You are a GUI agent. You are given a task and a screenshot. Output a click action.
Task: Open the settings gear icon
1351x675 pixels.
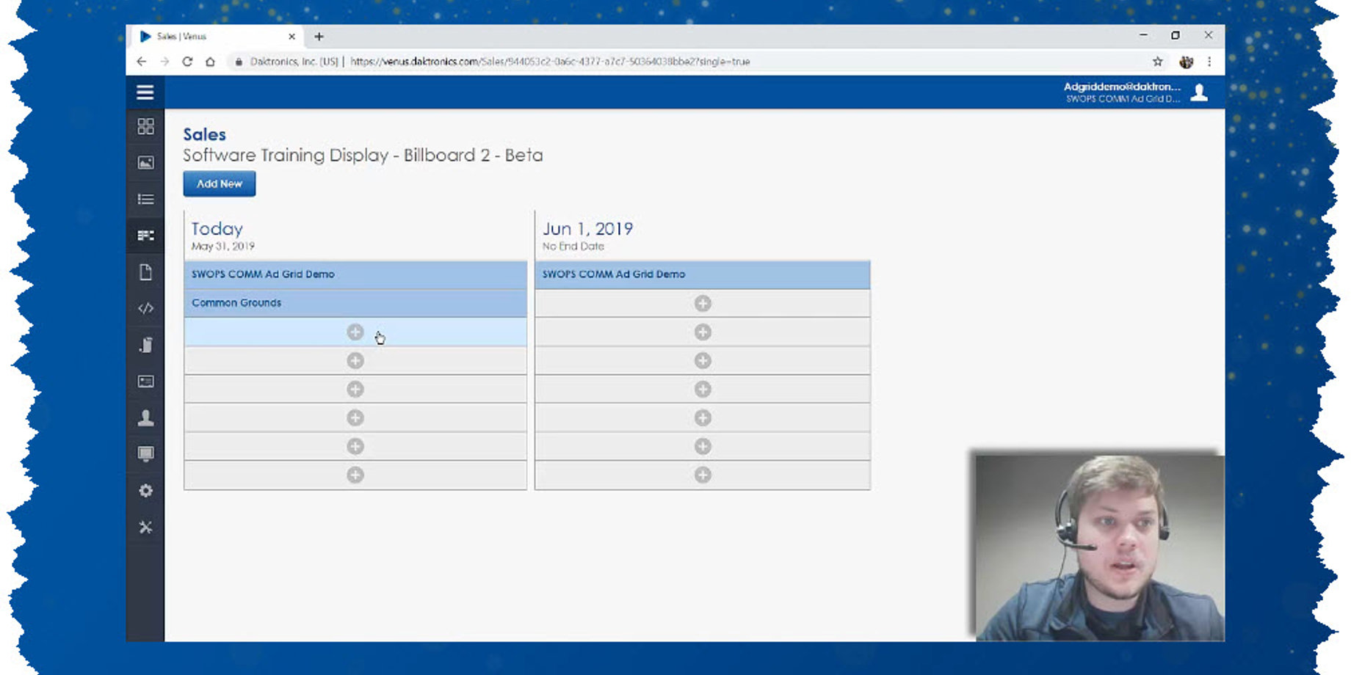(145, 491)
